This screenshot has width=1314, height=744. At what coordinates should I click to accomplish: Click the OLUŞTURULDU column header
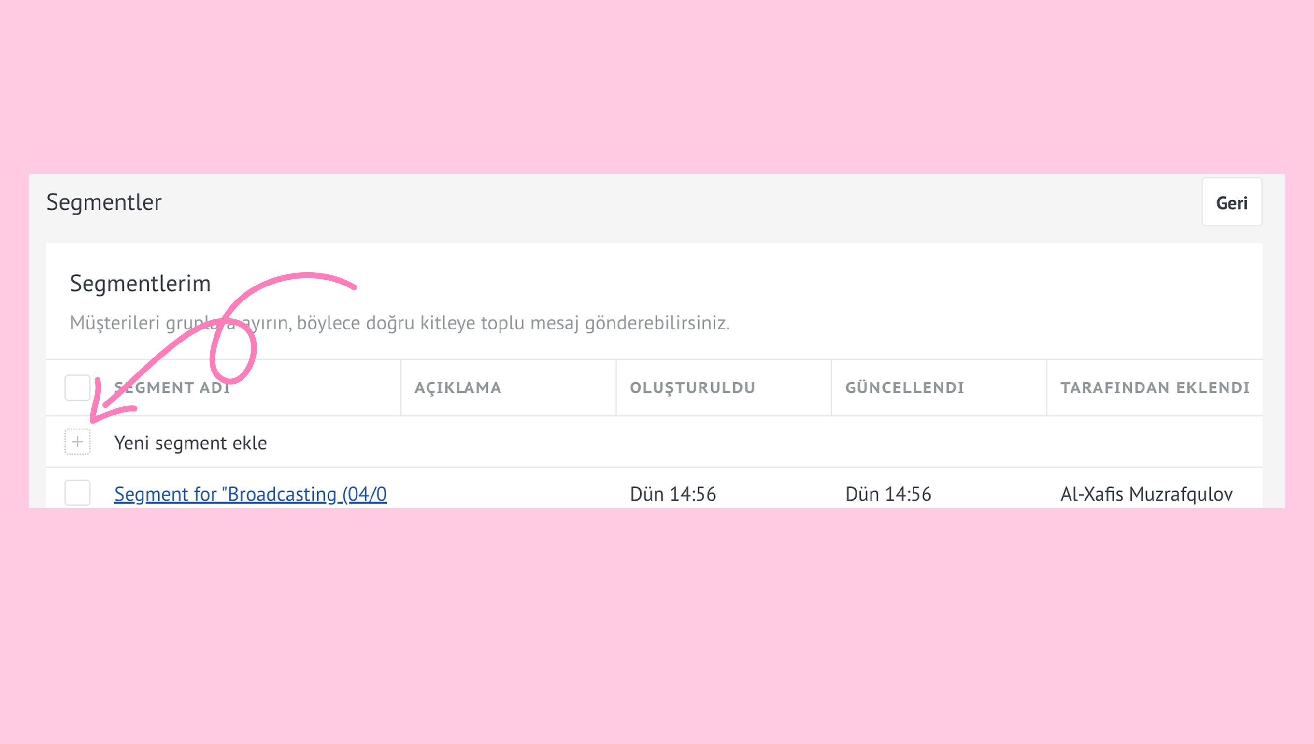692,387
